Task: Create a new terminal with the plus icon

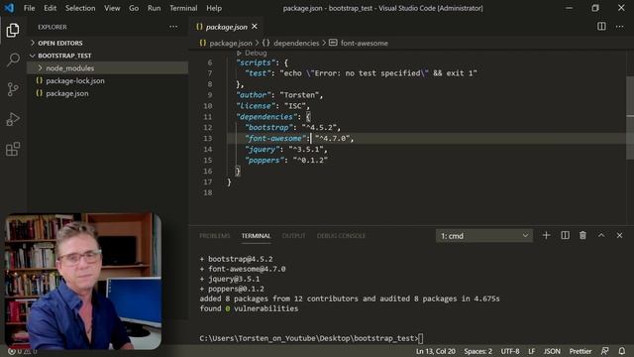Action: [546, 235]
